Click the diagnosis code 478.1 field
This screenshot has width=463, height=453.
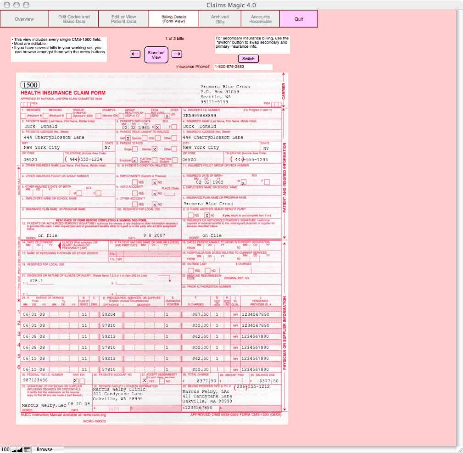[x=41, y=281]
